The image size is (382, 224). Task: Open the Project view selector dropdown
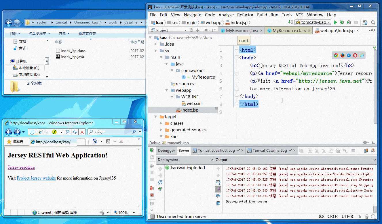point(185,30)
